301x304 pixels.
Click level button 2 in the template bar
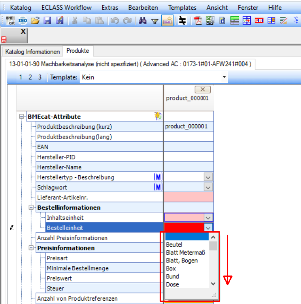pyautogui.click(x=30, y=77)
